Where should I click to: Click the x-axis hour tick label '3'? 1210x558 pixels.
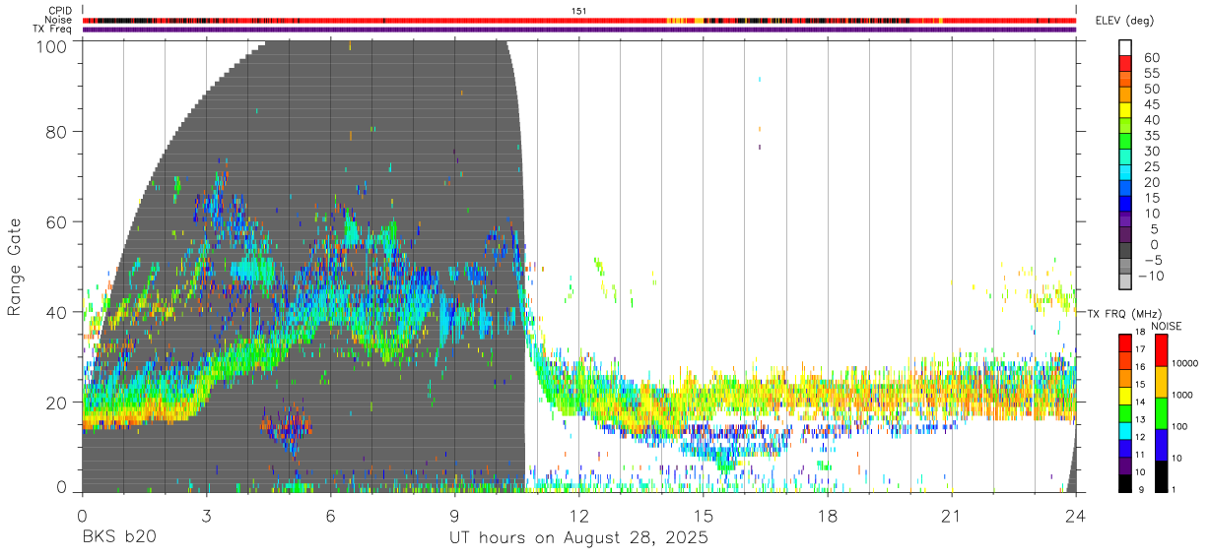click(206, 516)
